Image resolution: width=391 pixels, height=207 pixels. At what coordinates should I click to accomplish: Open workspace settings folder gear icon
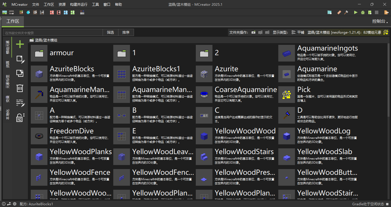[329, 12]
